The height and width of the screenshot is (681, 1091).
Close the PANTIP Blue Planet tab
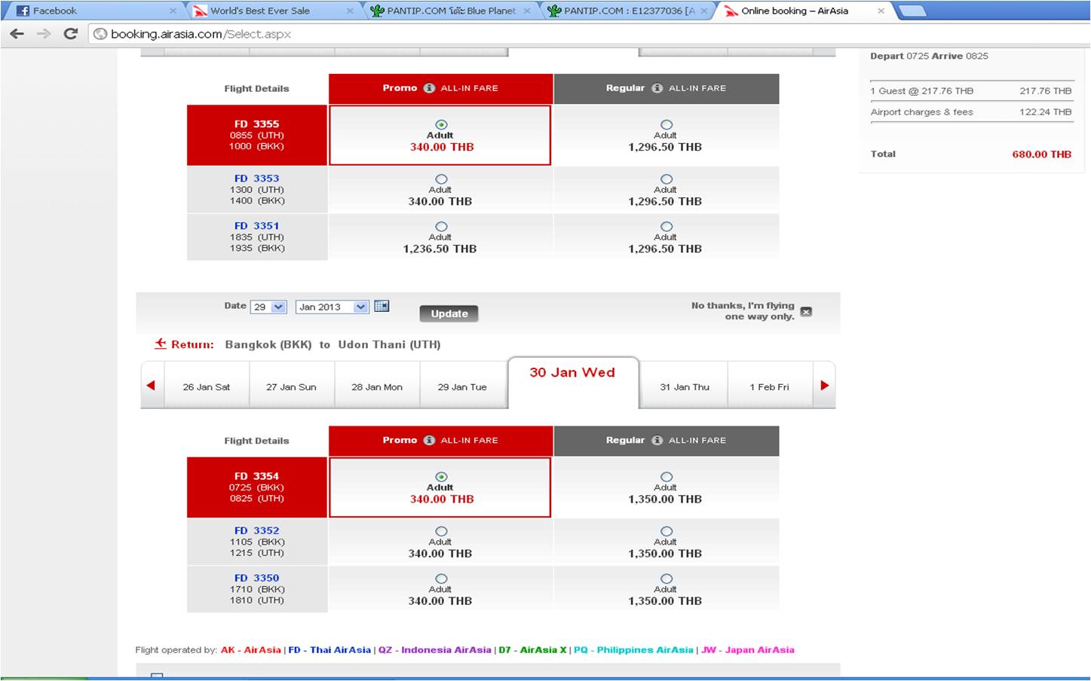[527, 11]
